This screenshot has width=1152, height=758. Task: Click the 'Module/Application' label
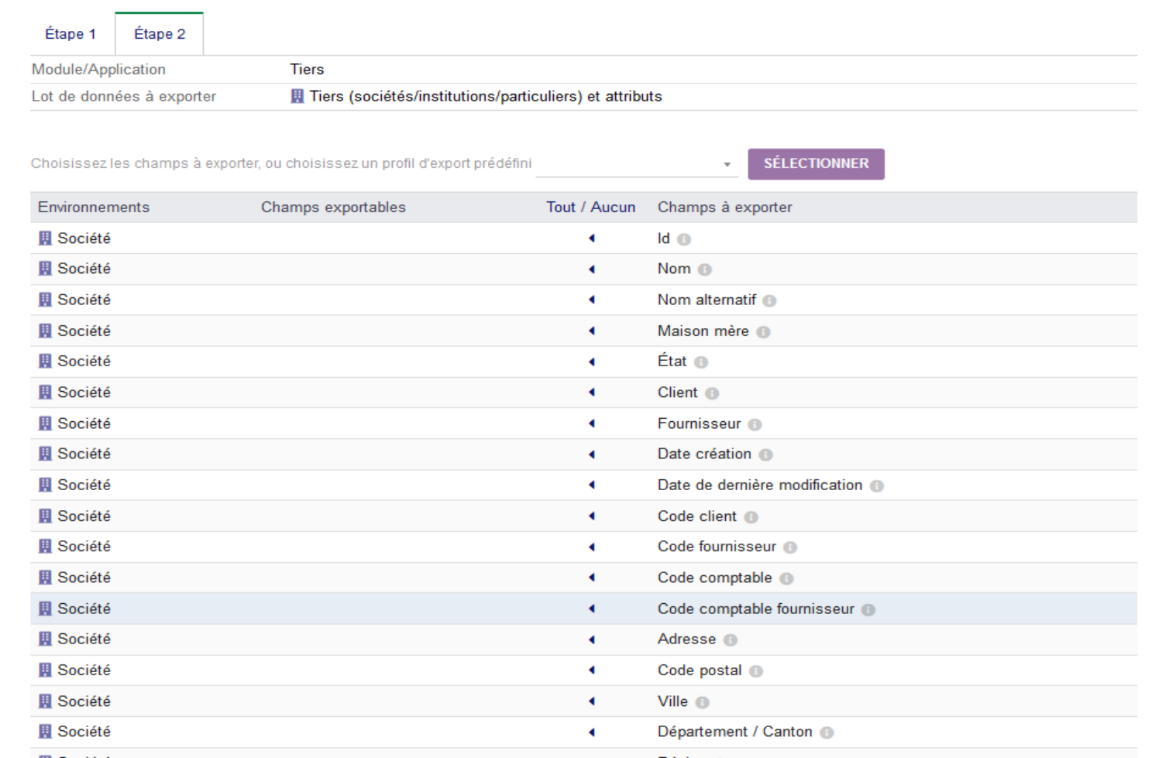point(98,70)
